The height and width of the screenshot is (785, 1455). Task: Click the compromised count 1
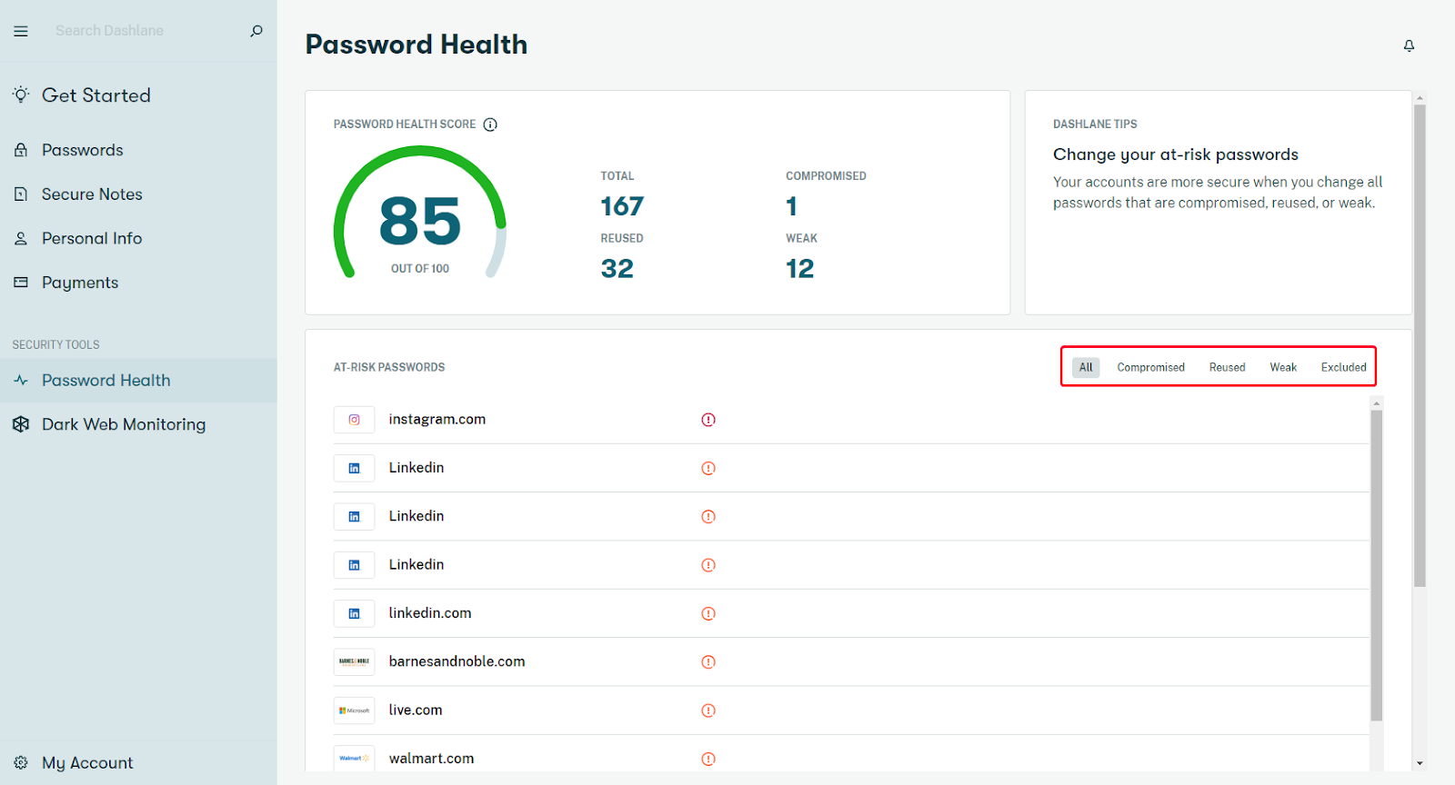click(x=792, y=206)
